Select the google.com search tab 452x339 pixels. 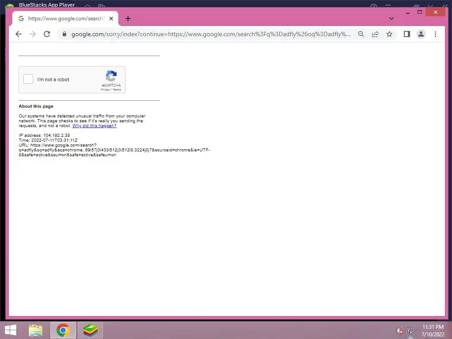pos(65,19)
